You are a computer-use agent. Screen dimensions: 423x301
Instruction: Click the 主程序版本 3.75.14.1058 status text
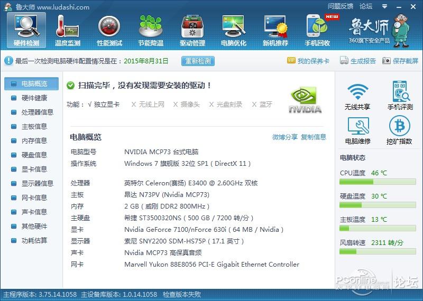point(40,294)
